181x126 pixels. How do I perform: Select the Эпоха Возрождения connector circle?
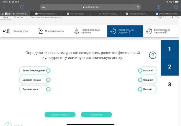[48, 71]
